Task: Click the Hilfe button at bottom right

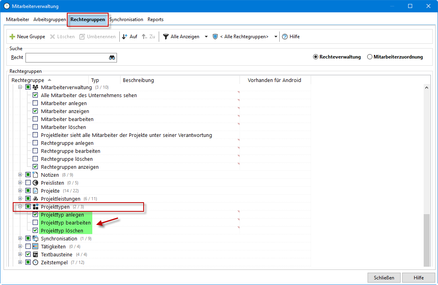Action: coord(419,277)
